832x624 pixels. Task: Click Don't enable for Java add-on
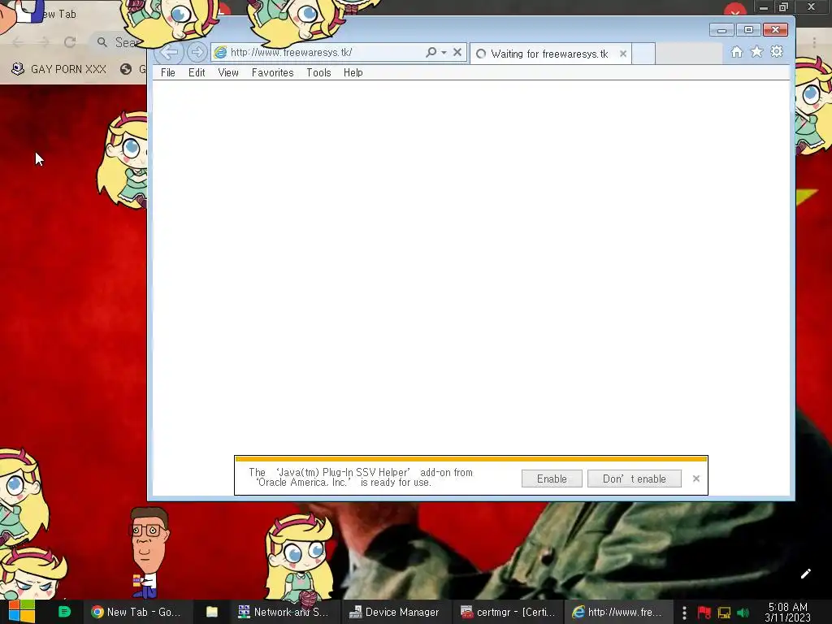634,479
